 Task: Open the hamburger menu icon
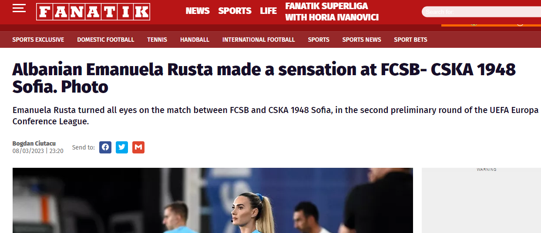click(x=19, y=8)
